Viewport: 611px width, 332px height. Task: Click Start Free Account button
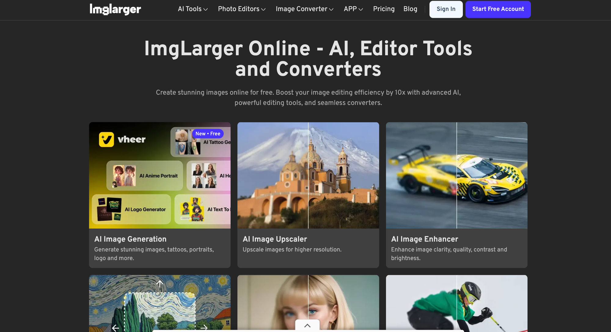(x=498, y=9)
